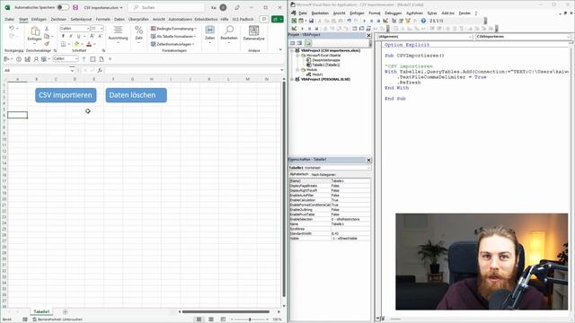The image size is (575, 323).
Task: Click the run macro play icon in VBA toolbar
Action: click(365, 21)
